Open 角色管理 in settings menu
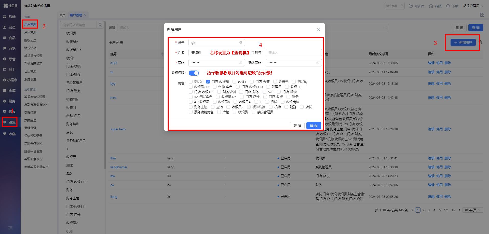489x234 pixels. (x=30, y=32)
